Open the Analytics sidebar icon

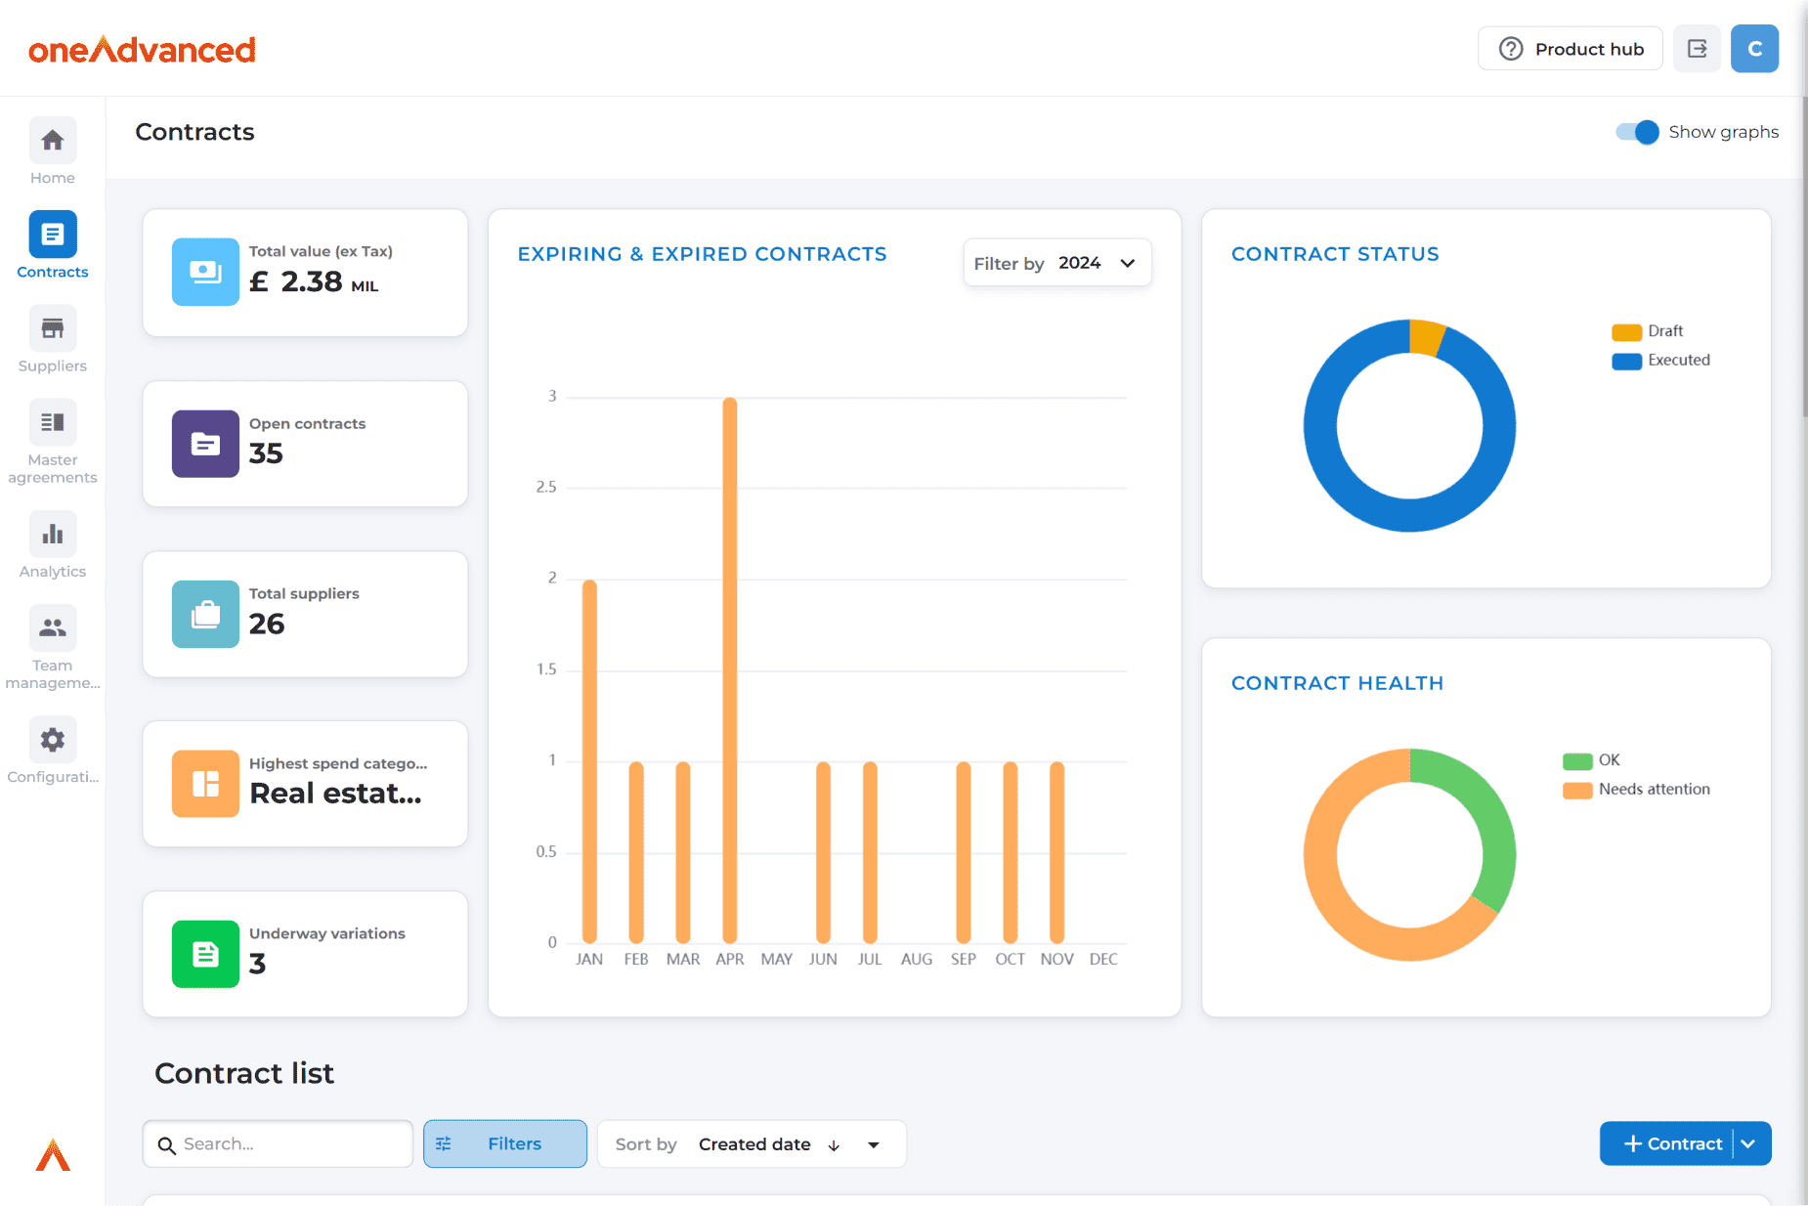pos(53,536)
